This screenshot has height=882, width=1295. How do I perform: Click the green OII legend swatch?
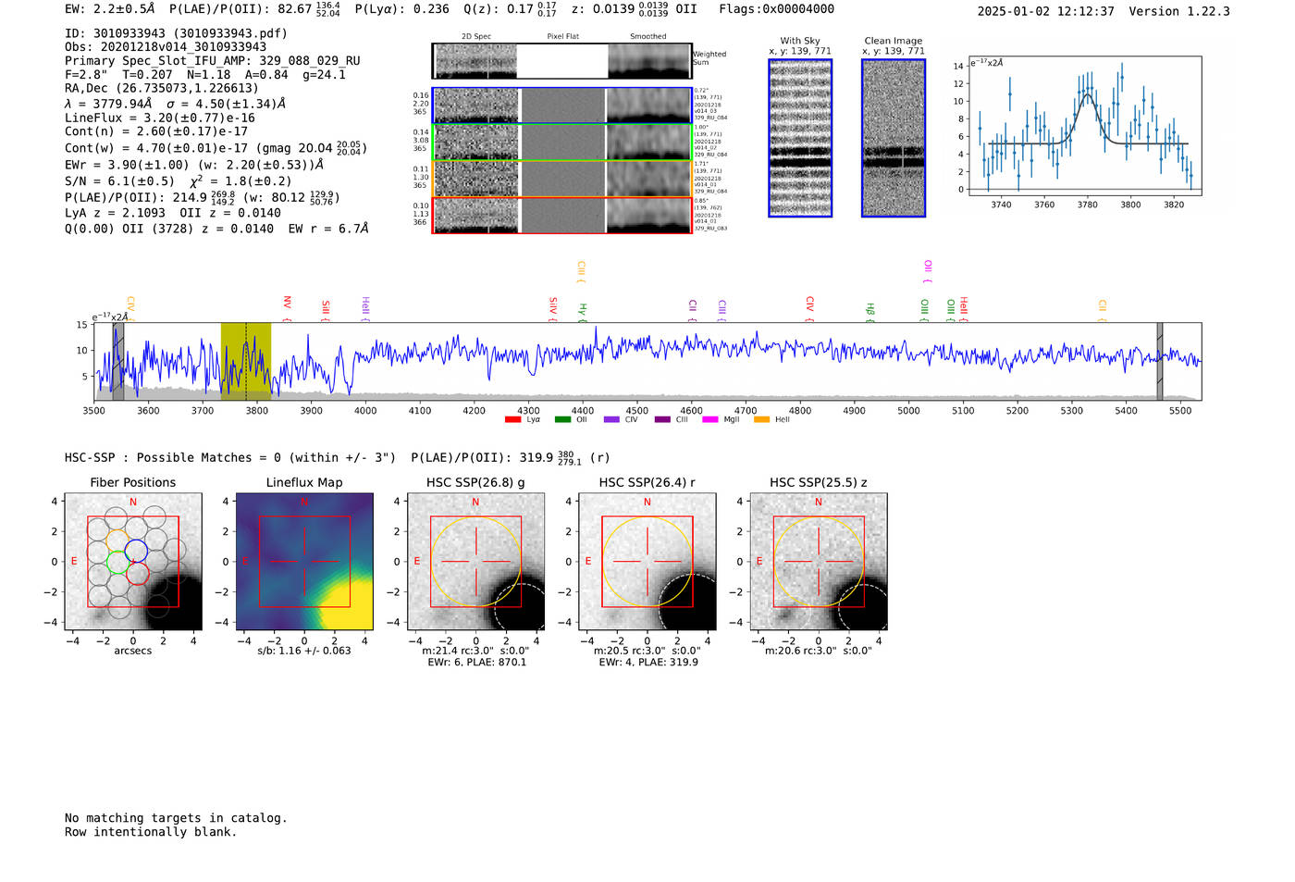pyautogui.click(x=562, y=420)
